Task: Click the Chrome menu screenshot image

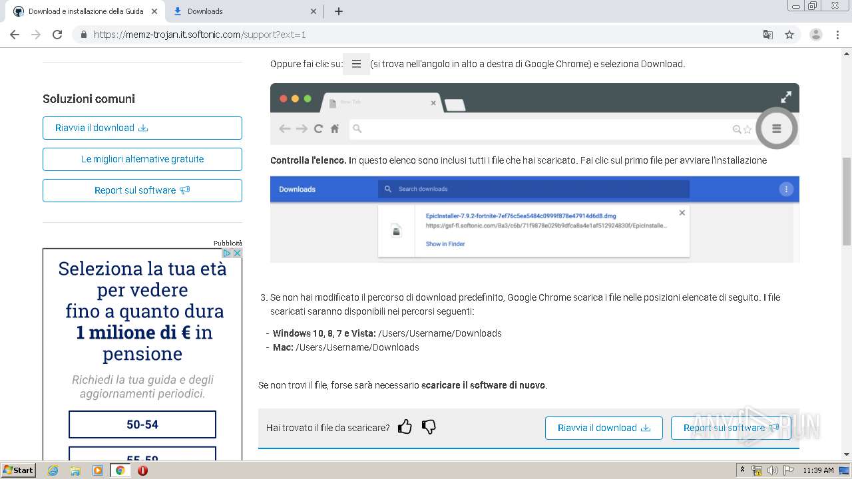Action: tap(534, 114)
